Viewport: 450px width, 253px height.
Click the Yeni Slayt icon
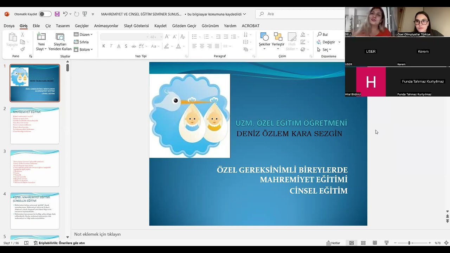point(41,37)
